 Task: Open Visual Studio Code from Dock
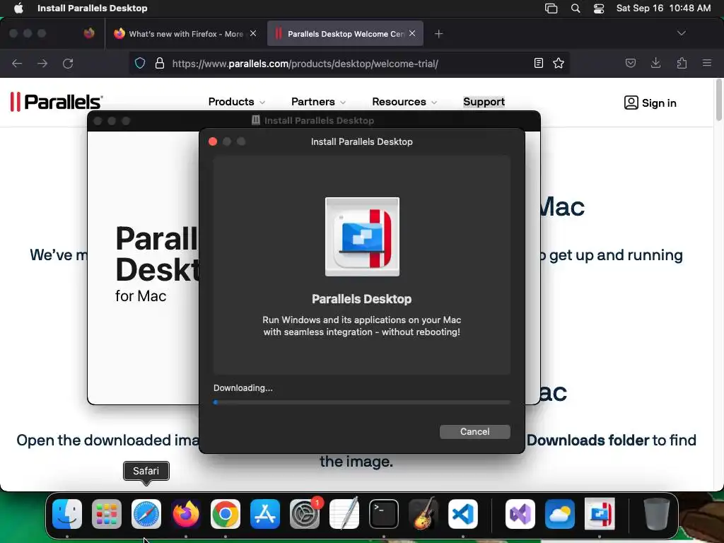pyautogui.click(x=462, y=514)
